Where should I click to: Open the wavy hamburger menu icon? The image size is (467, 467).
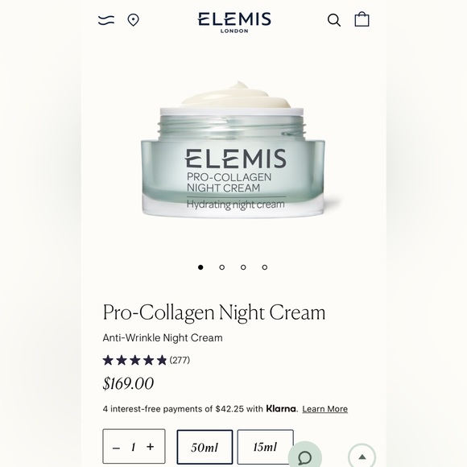tap(106, 20)
